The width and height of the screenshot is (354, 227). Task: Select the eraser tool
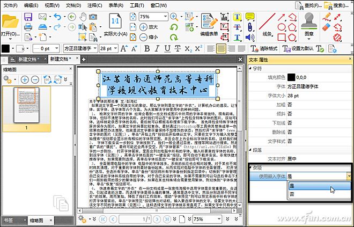pyautogui.click(x=326, y=27)
